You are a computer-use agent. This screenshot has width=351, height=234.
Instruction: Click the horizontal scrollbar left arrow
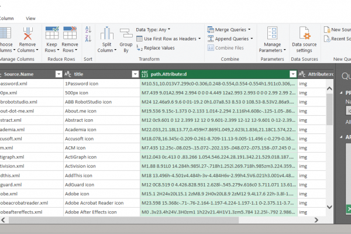3,220
